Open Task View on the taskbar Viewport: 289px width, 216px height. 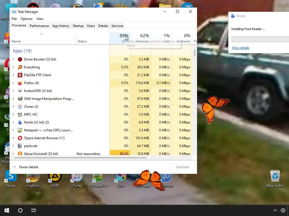[34, 210]
